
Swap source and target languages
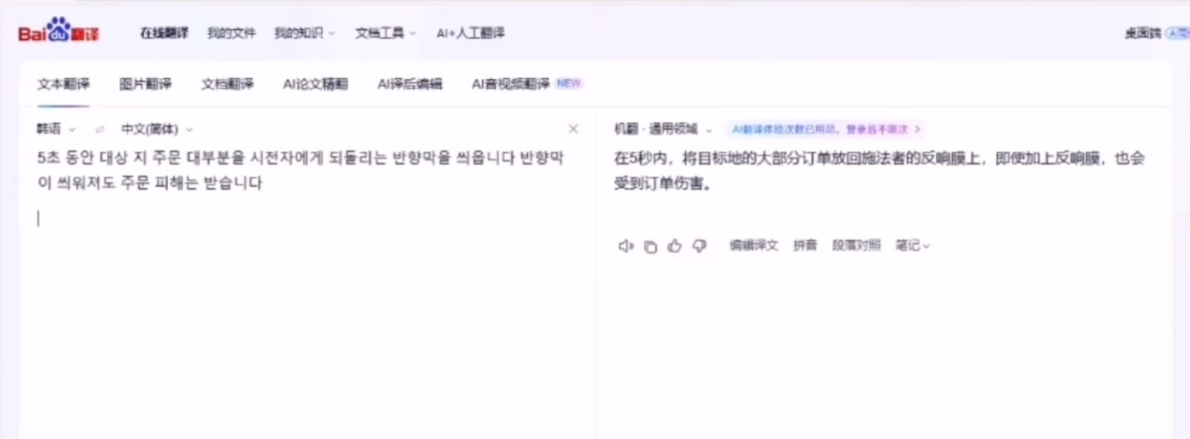100,129
